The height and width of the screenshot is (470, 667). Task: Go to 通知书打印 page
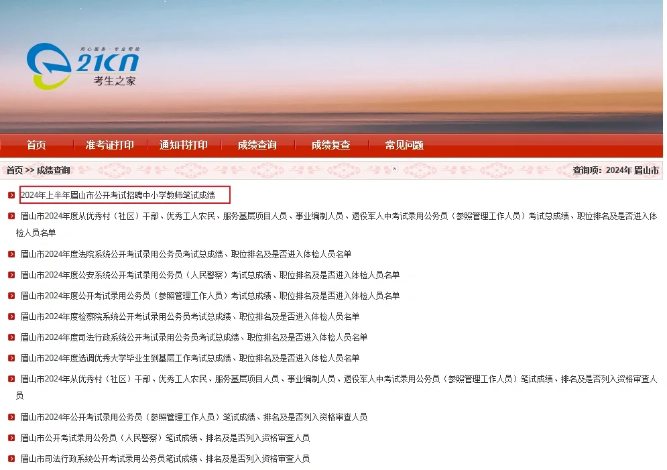(x=183, y=145)
